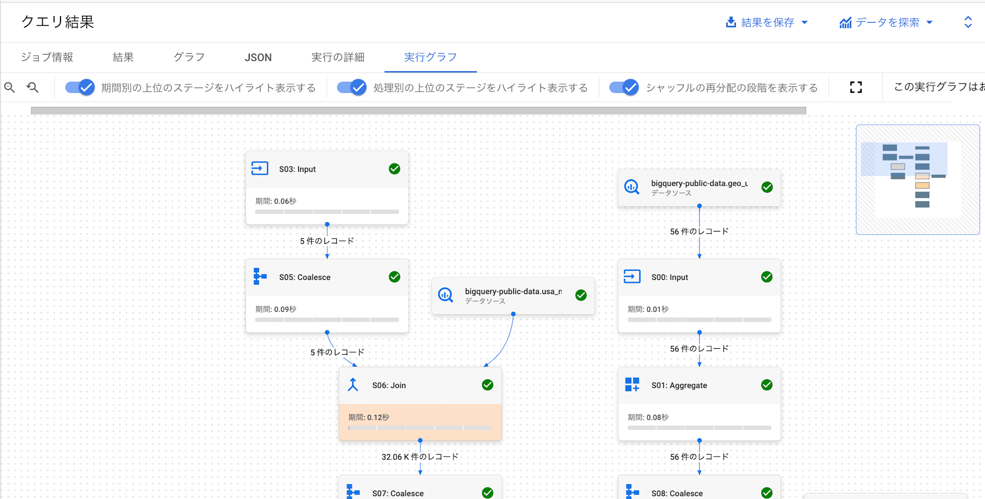Select the S05: Coalesce stage title
The height and width of the screenshot is (499, 985).
point(305,277)
